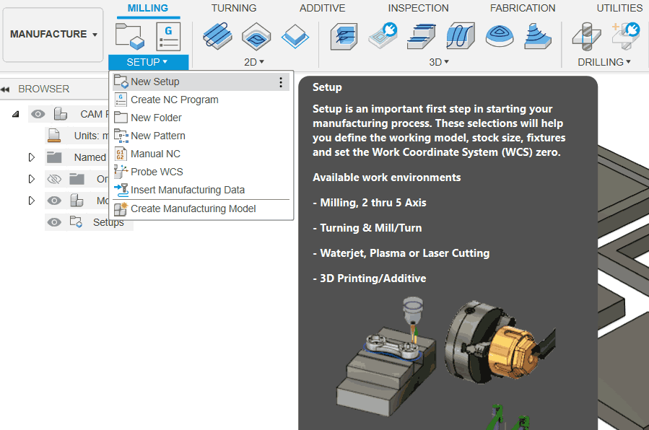Open the MANUFACTURE workspace dropdown
This screenshot has height=430, width=649.
click(53, 35)
